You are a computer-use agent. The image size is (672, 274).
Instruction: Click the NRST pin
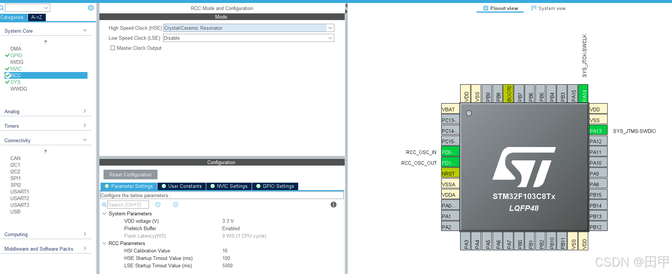450,173
